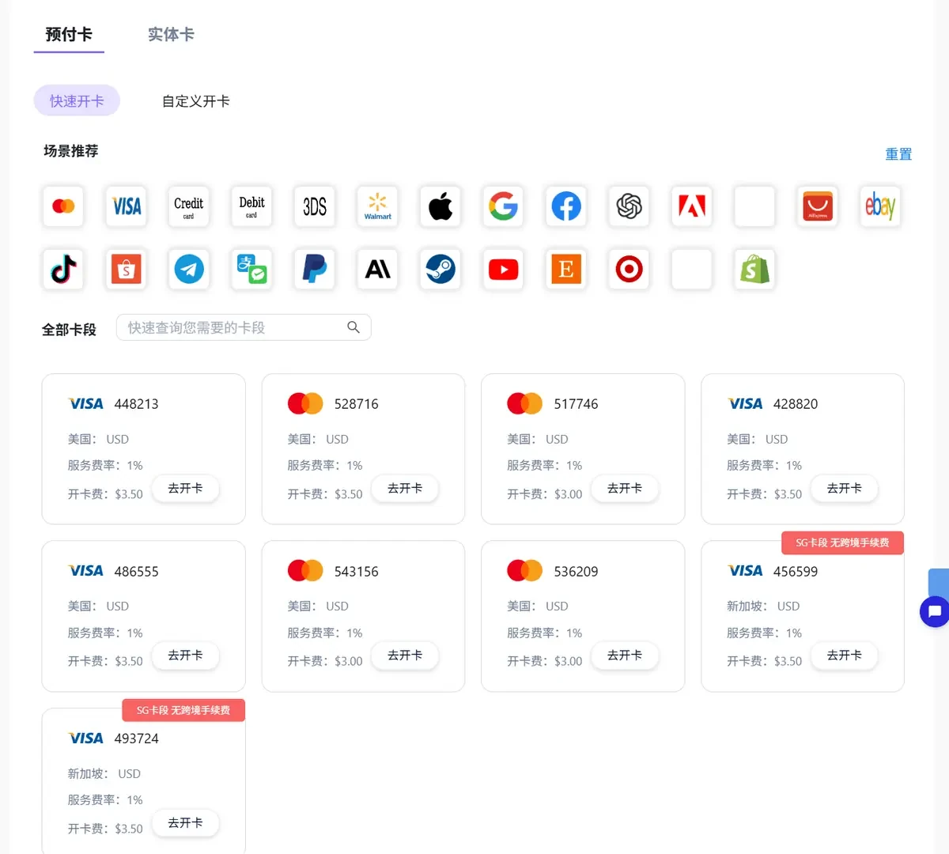Select the VISA scenario icon
This screenshot has width=949, height=854.
[x=127, y=206]
